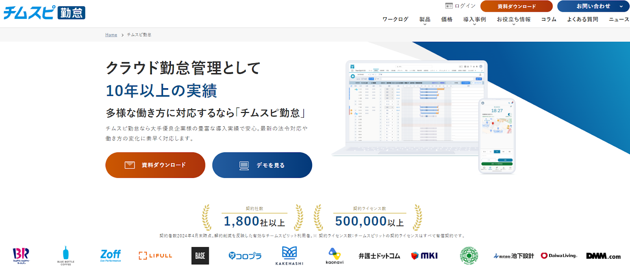Click the Home breadcrumb link
630x270 pixels.
click(111, 35)
